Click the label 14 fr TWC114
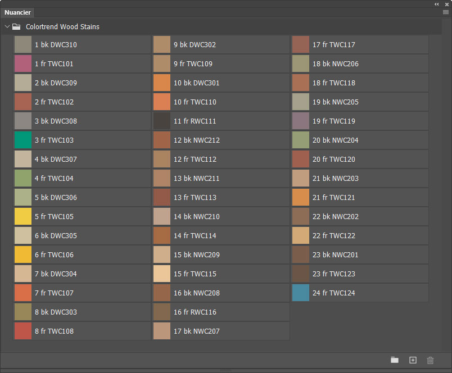This screenshot has width=452, height=373. click(x=195, y=235)
